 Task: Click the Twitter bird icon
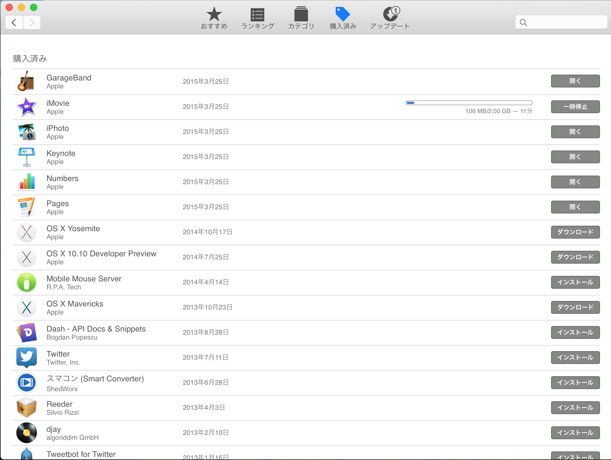click(x=26, y=358)
